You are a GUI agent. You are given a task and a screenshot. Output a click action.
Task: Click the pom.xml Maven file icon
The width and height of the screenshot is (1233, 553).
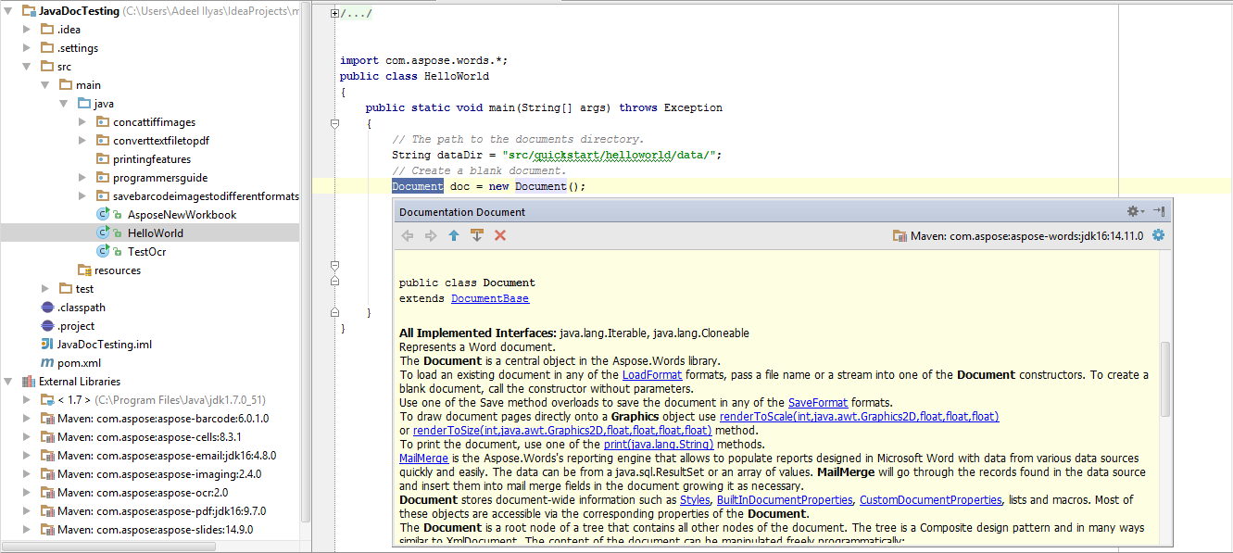[47, 363]
